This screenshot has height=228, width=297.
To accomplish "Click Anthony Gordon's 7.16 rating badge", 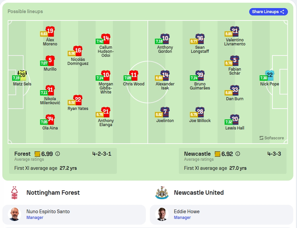I will (x=159, y=41).
